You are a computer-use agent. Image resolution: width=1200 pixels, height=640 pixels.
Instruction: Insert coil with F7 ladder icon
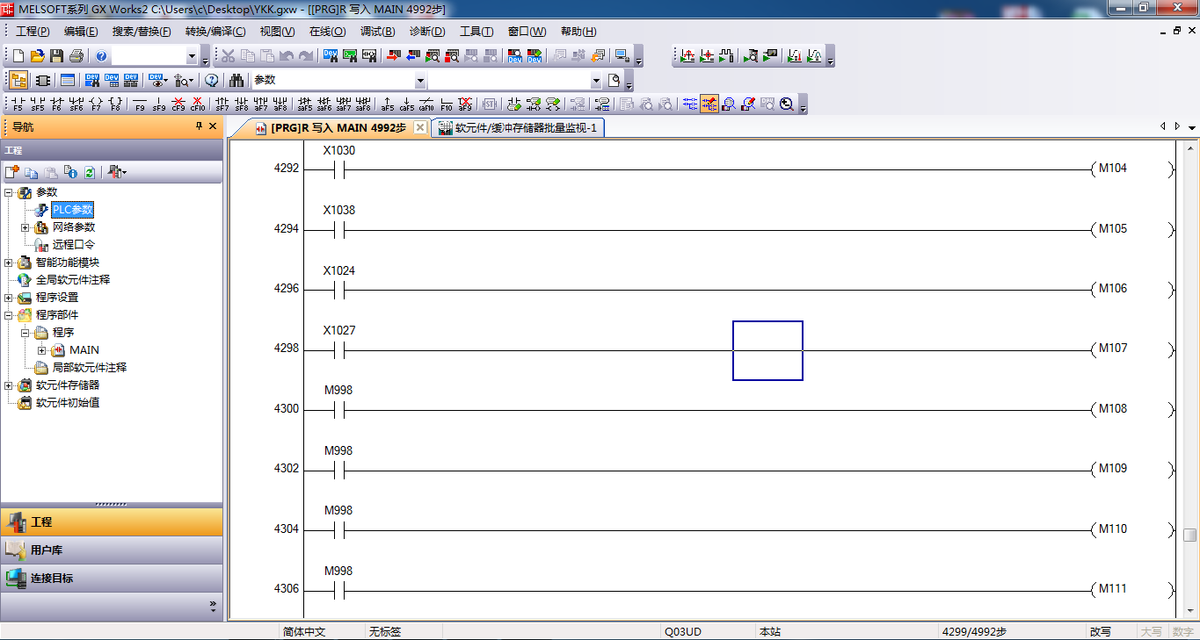pos(96,104)
